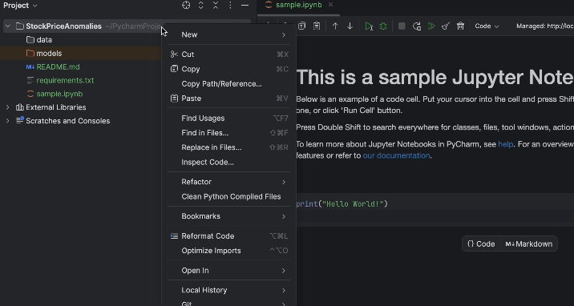Viewport: 574px width, 306px height.
Task: Click the Collapse All icon in Project panel
Action: point(216,6)
